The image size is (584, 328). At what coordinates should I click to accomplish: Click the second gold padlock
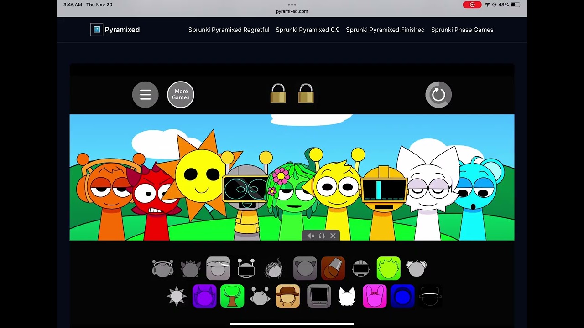click(x=306, y=93)
